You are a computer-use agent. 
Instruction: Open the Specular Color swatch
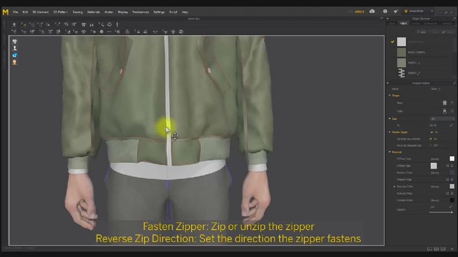[452, 186]
